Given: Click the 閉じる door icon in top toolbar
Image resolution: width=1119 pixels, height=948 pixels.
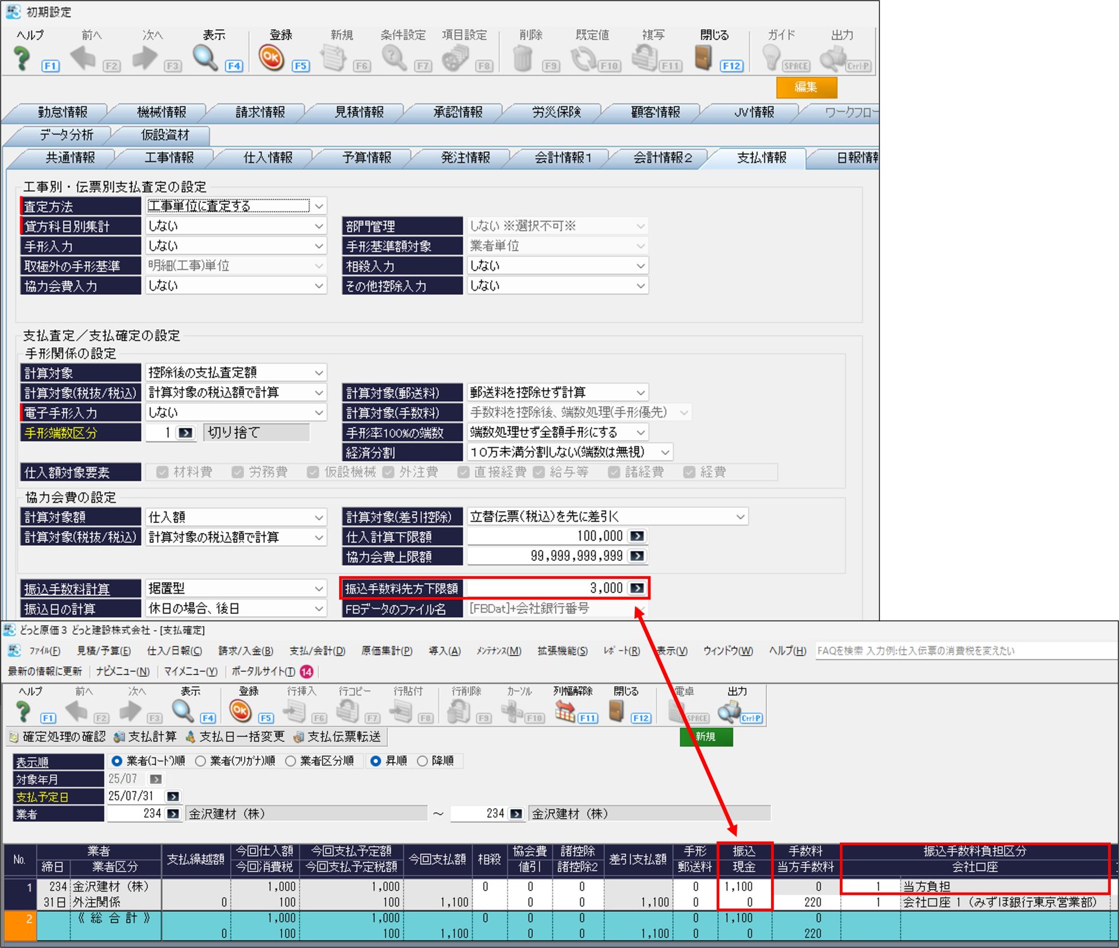Looking at the screenshot, I should pos(703,58).
